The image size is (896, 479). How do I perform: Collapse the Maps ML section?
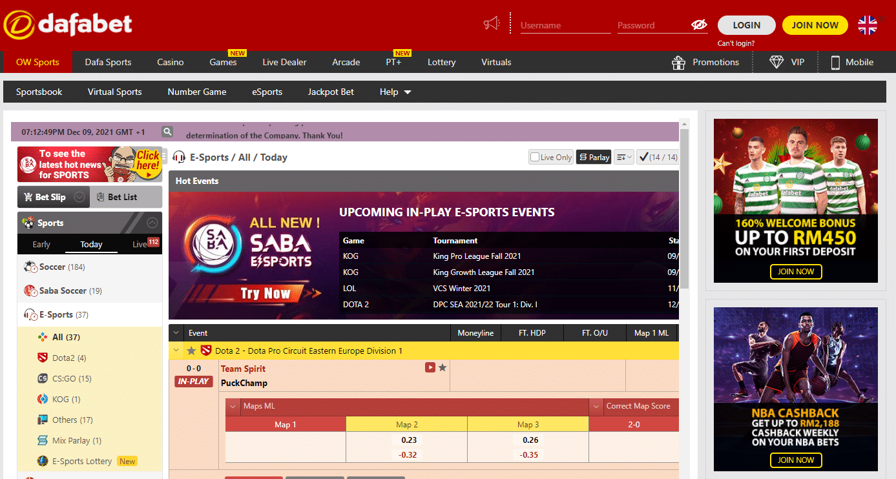point(233,407)
